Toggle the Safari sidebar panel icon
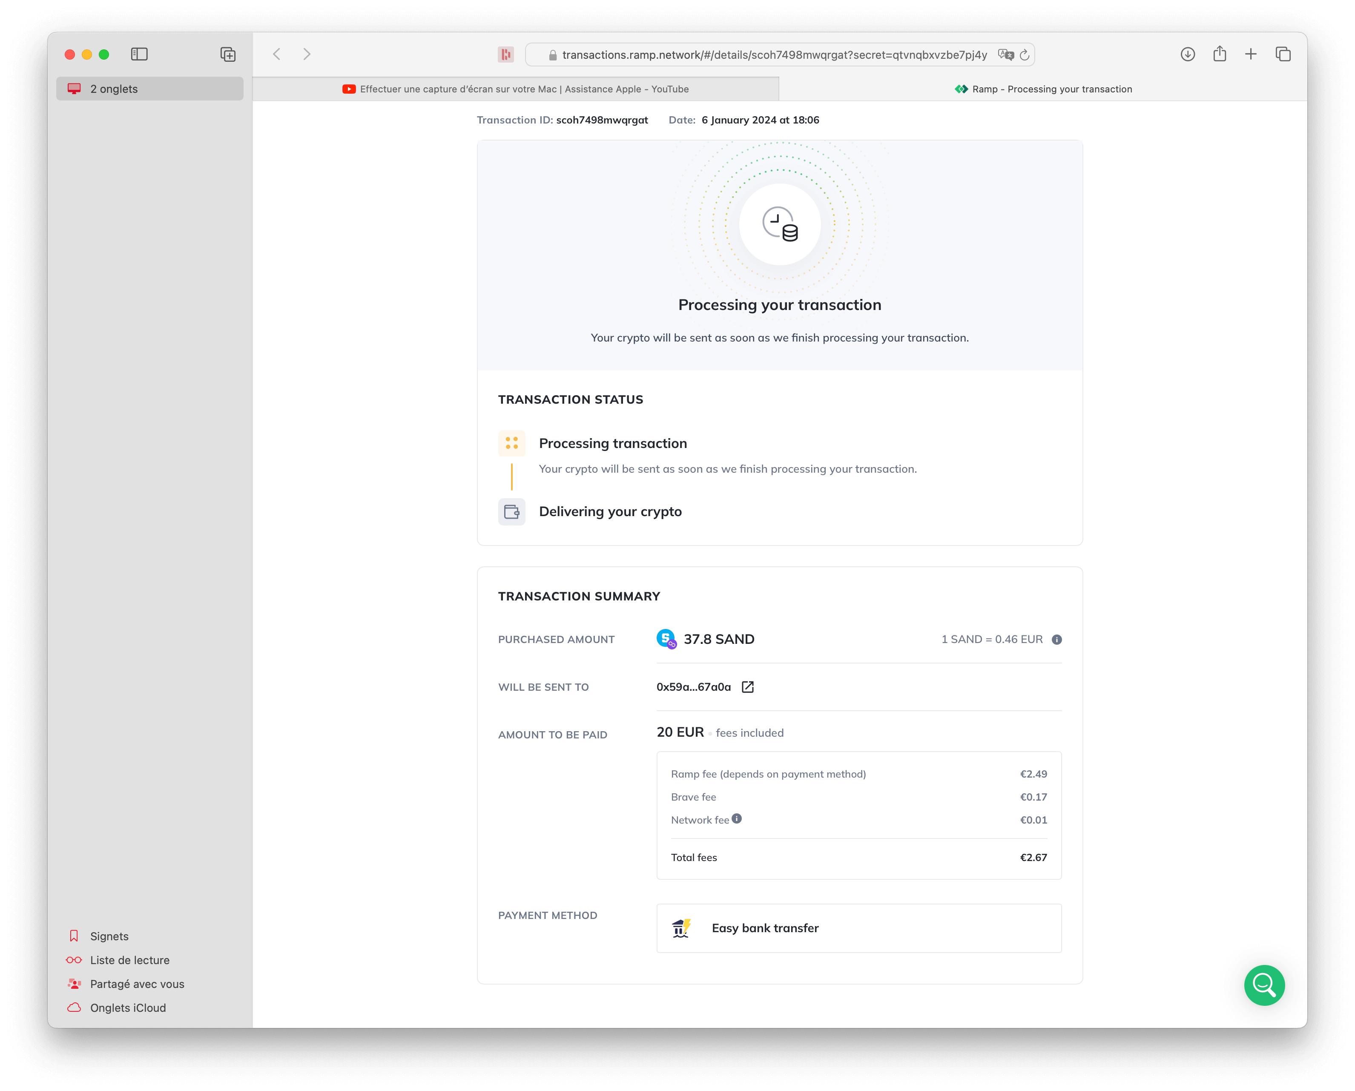This screenshot has height=1091, width=1355. click(x=139, y=54)
